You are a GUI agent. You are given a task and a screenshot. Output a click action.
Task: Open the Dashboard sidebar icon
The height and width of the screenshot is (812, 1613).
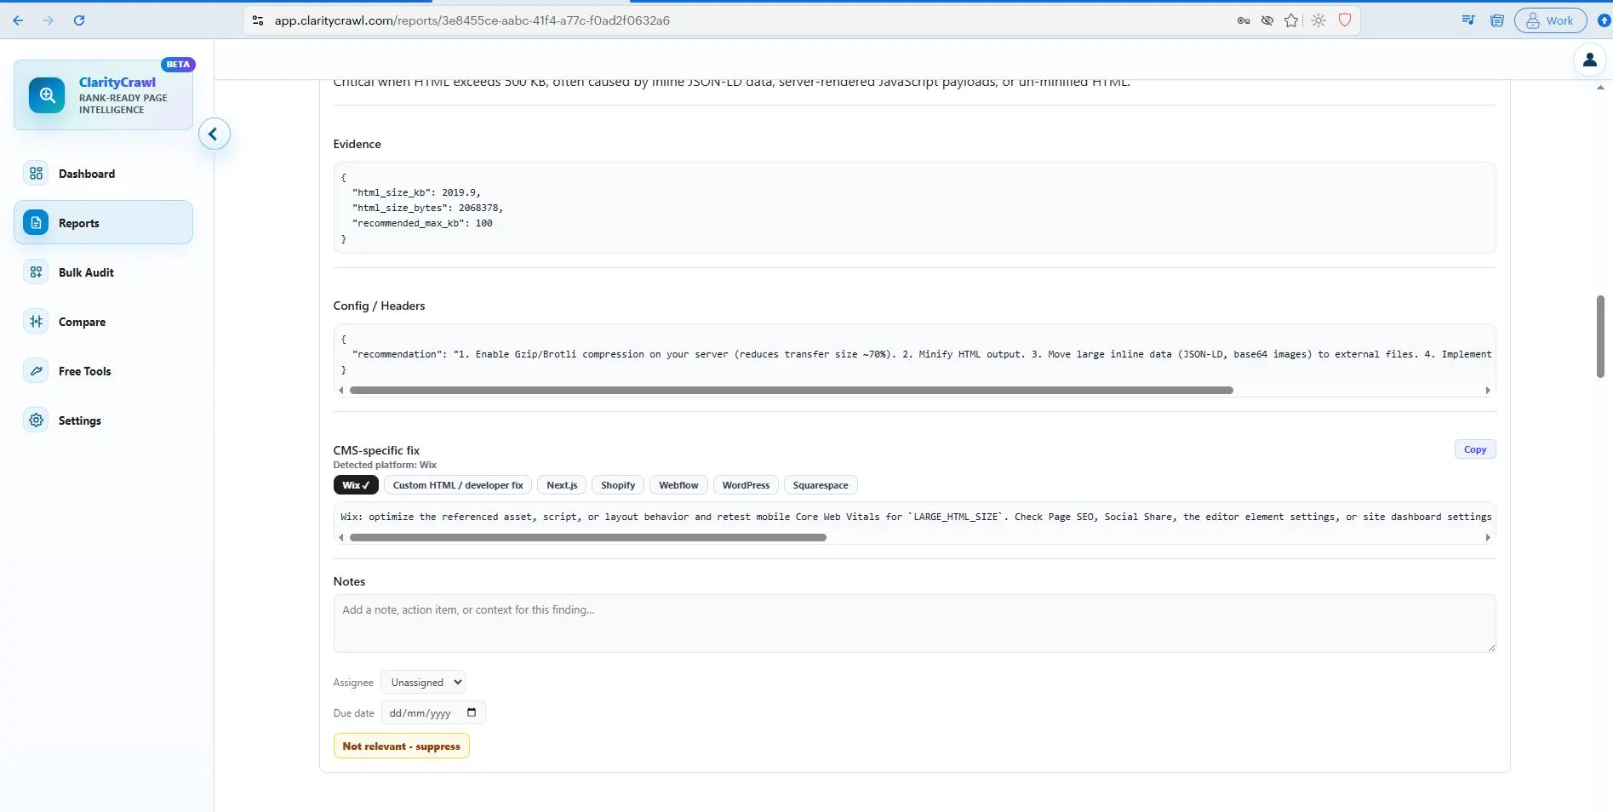pyautogui.click(x=36, y=174)
